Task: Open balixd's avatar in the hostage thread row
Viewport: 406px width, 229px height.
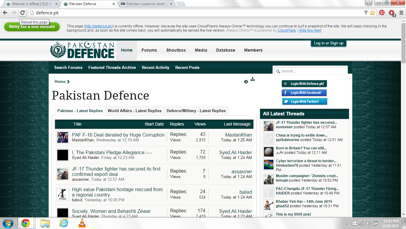Action: coord(63,194)
